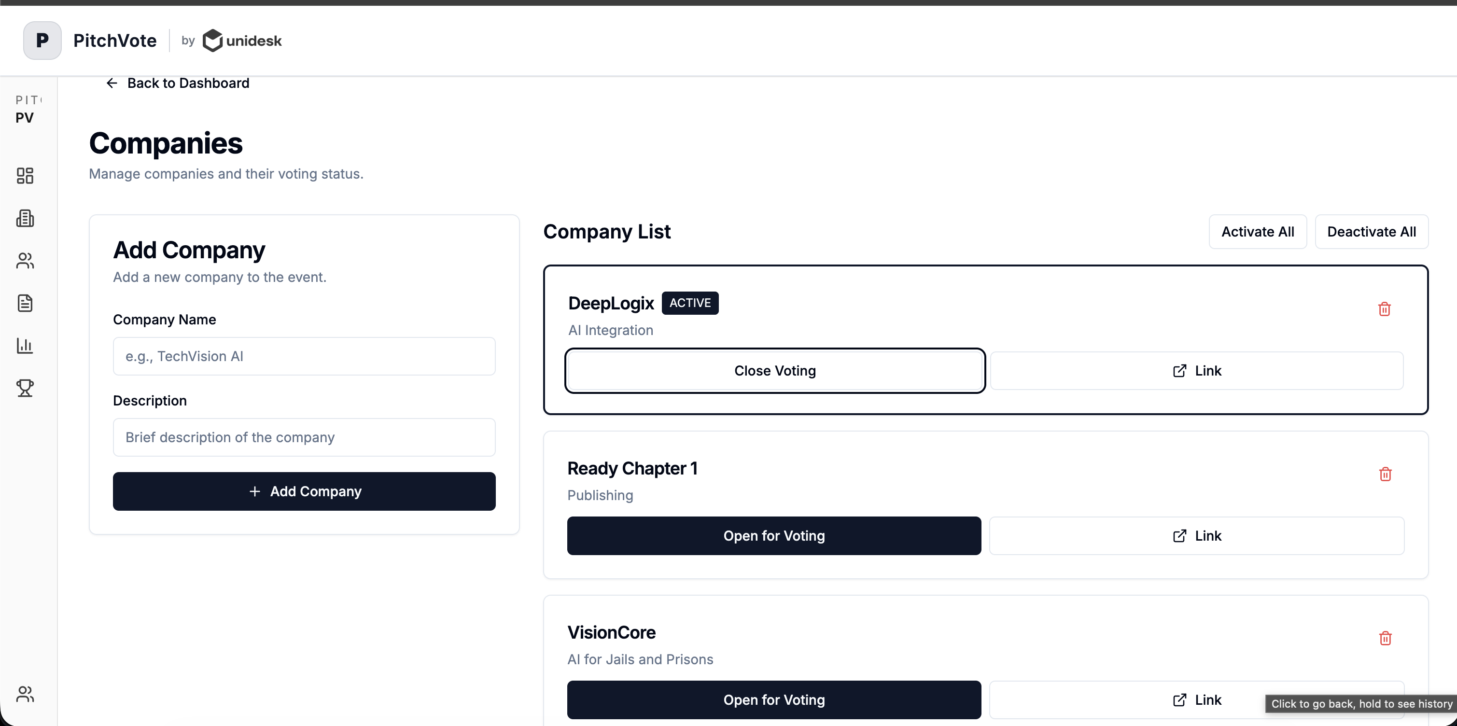
Task: Click the VisionCore heading
Action: tap(611, 632)
